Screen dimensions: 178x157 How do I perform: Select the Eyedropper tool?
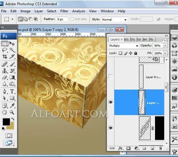point(12,106)
